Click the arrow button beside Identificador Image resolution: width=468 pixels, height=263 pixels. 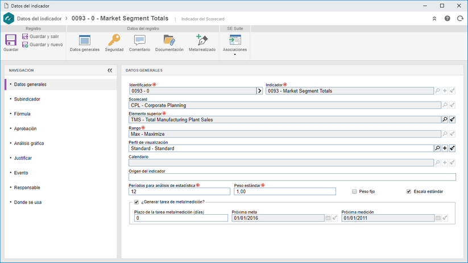259,91
